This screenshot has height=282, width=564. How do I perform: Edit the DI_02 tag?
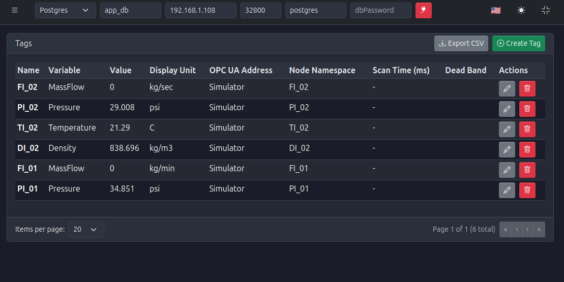[507, 149]
